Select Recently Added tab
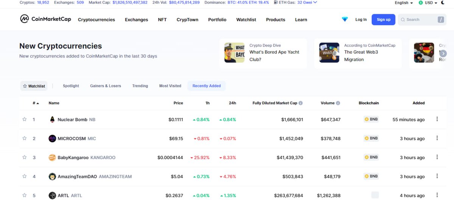This screenshot has height=203, width=454. [207, 86]
